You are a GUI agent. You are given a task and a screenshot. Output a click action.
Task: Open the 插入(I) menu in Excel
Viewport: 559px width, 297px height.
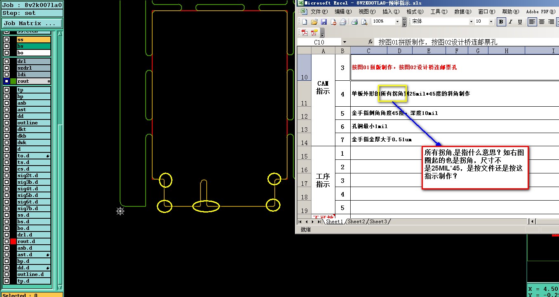(391, 12)
